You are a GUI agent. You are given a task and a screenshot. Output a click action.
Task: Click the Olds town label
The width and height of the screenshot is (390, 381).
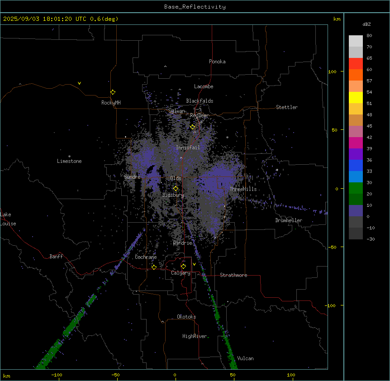tap(176, 178)
